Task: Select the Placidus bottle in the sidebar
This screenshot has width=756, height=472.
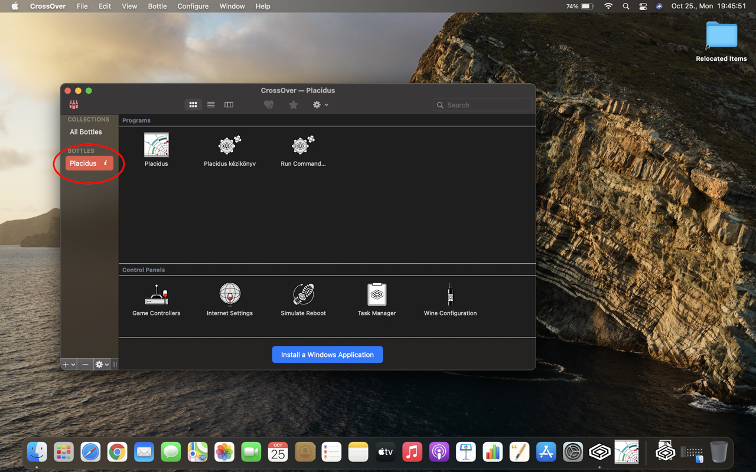Action: (x=89, y=163)
